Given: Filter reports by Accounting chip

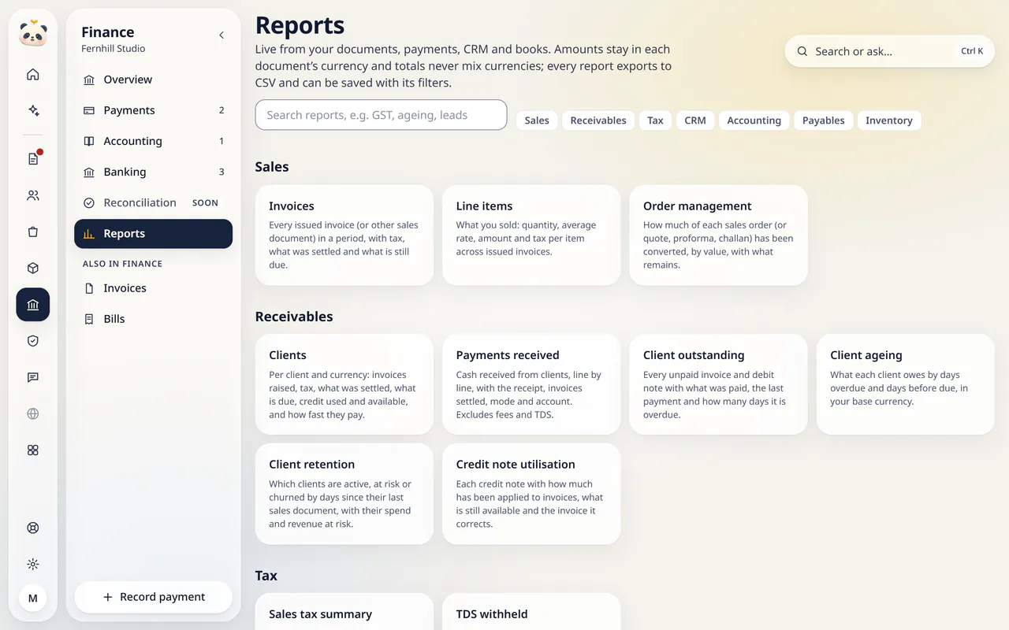Looking at the screenshot, I should [x=754, y=120].
